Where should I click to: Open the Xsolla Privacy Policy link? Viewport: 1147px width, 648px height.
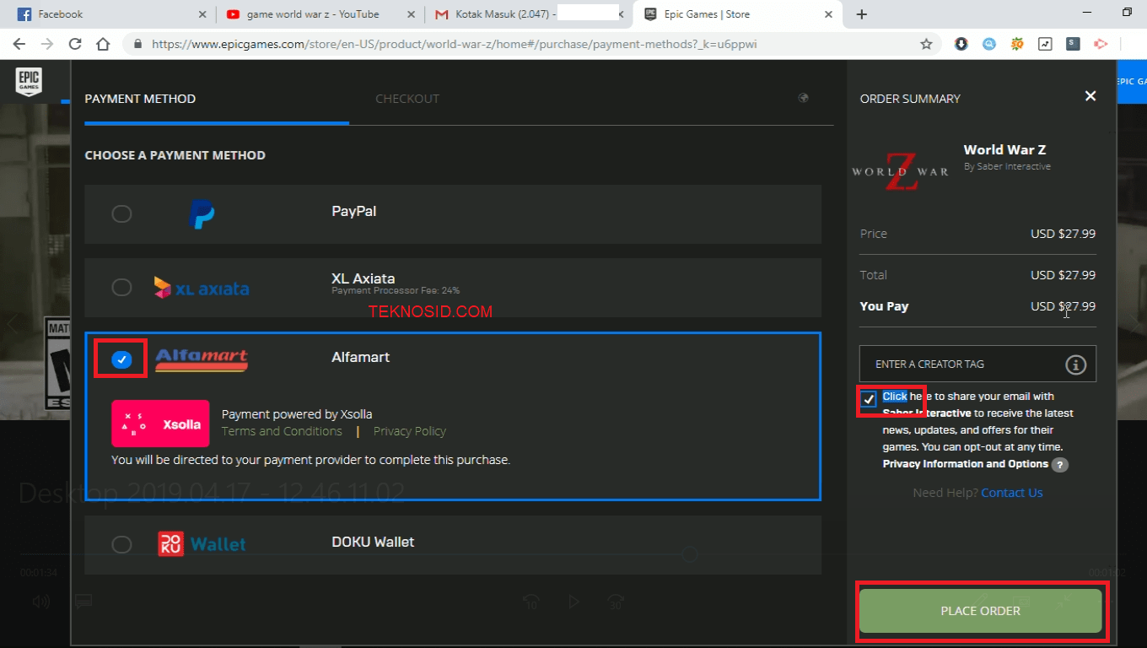coord(410,431)
